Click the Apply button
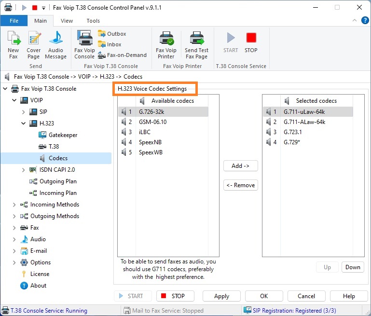This screenshot has width=371, height=316. pos(222,296)
